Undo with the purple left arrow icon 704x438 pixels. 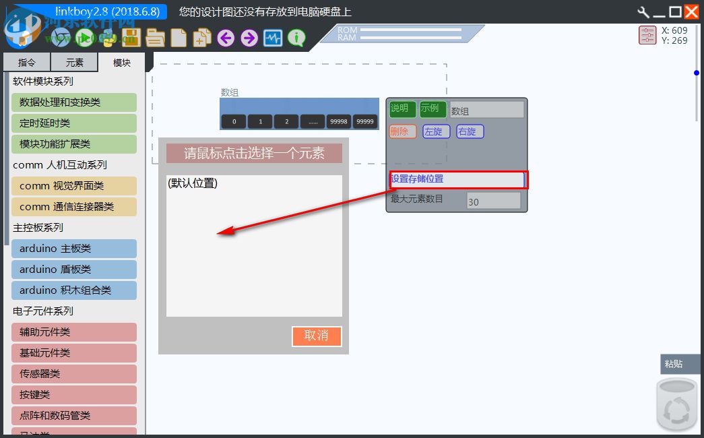point(225,38)
